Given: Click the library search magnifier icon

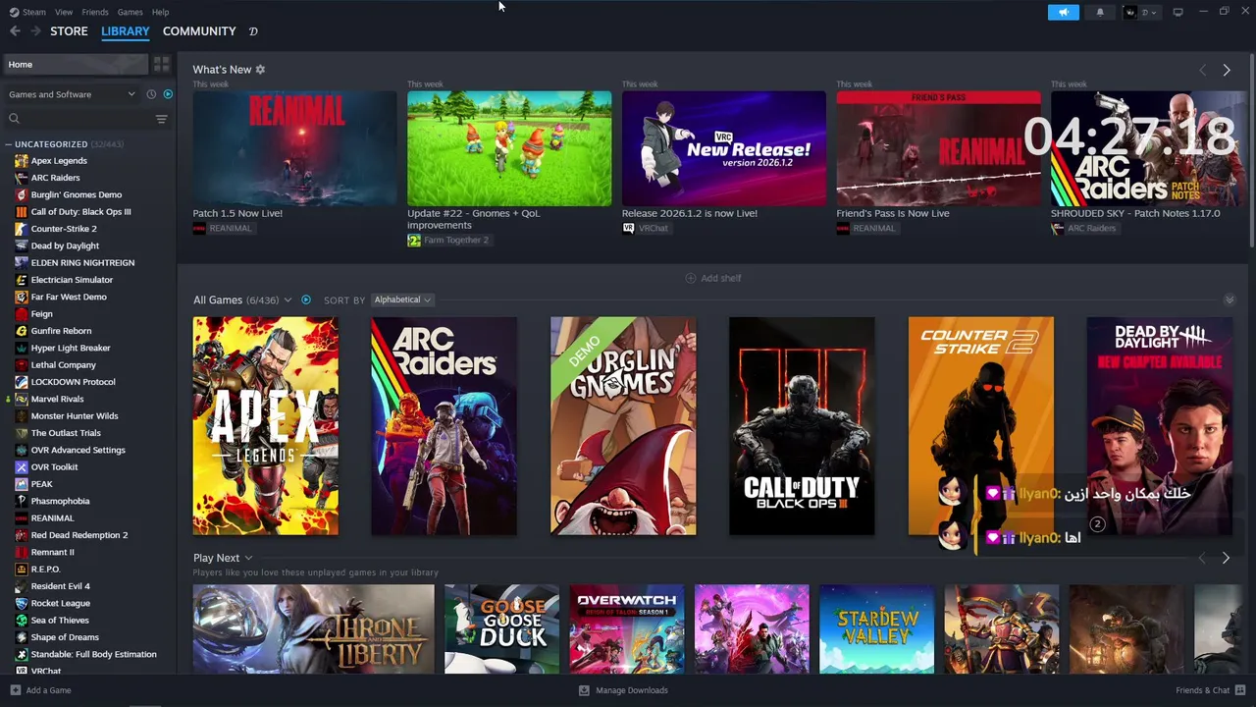Looking at the screenshot, I should pyautogui.click(x=14, y=119).
